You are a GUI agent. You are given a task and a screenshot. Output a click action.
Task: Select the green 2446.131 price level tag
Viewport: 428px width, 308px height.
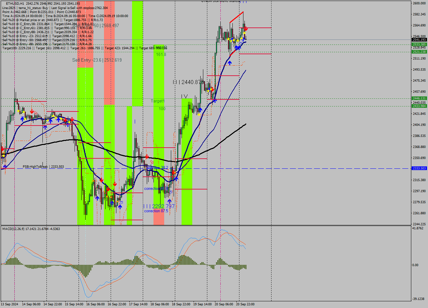click(419, 98)
